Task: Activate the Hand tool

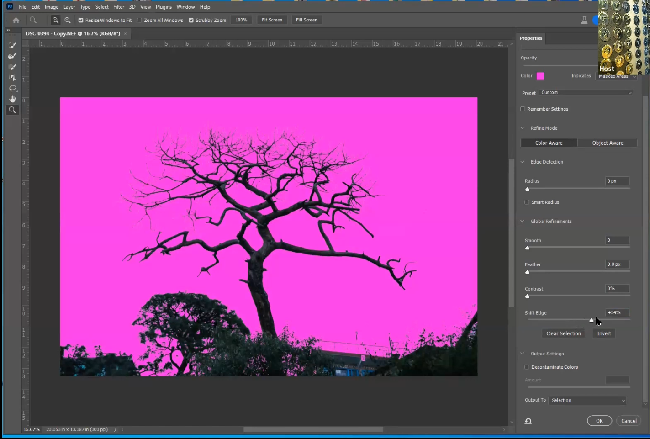Action: [12, 99]
